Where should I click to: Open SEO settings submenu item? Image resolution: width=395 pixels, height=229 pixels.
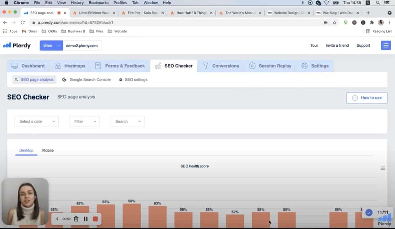(x=133, y=80)
